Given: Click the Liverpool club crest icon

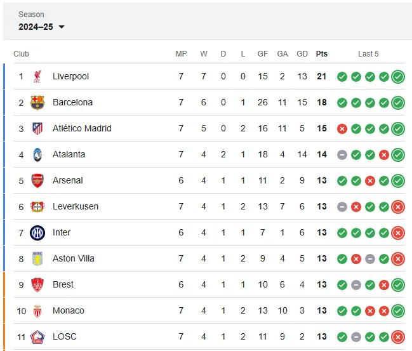Looking at the screenshot, I should point(37,76).
